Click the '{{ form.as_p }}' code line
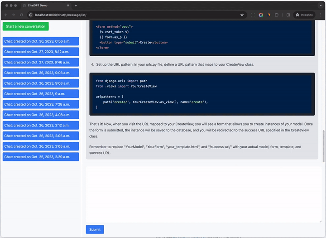The height and width of the screenshot is (238, 326). 113,37
